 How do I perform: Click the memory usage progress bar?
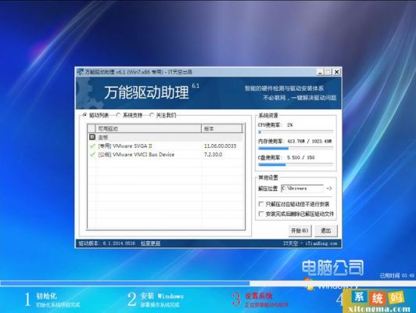[x=296, y=149]
